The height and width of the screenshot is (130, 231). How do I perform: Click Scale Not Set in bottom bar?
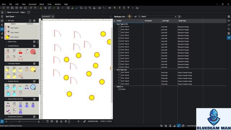(x=93, y=121)
